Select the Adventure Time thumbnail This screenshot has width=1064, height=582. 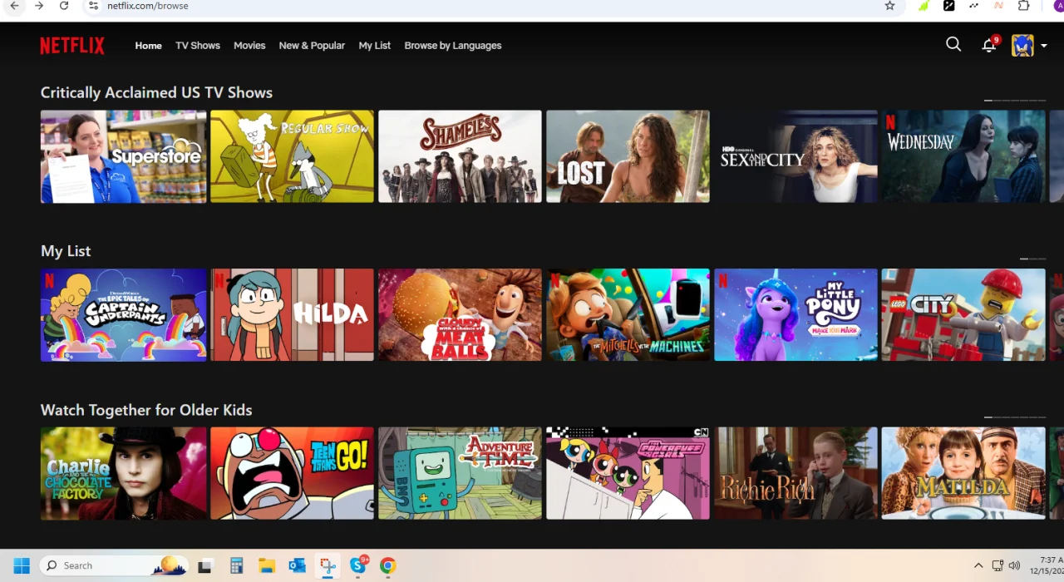tap(460, 473)
